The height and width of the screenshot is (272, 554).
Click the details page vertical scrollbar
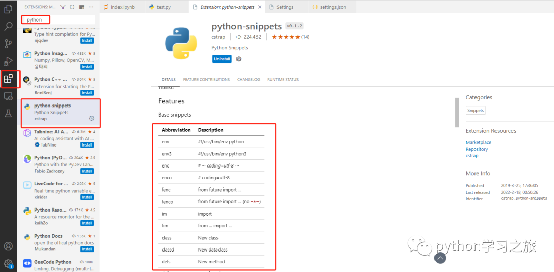pyautogui.click(x=457, y=112)
